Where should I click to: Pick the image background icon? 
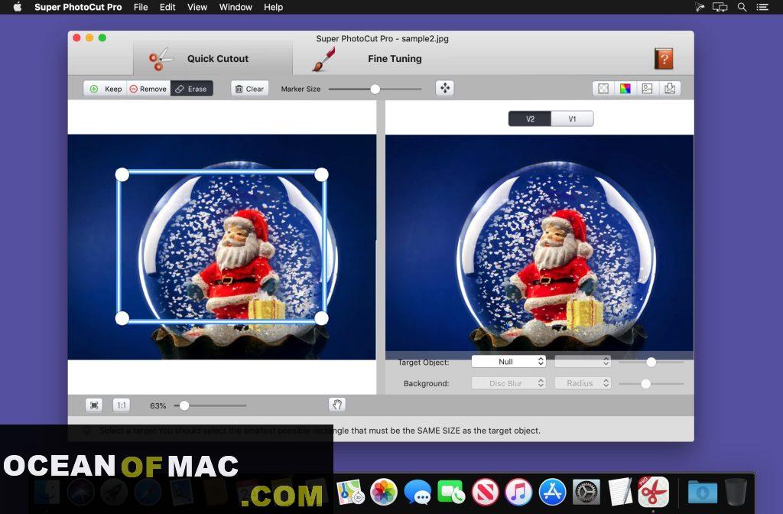[x=647, y=89]
